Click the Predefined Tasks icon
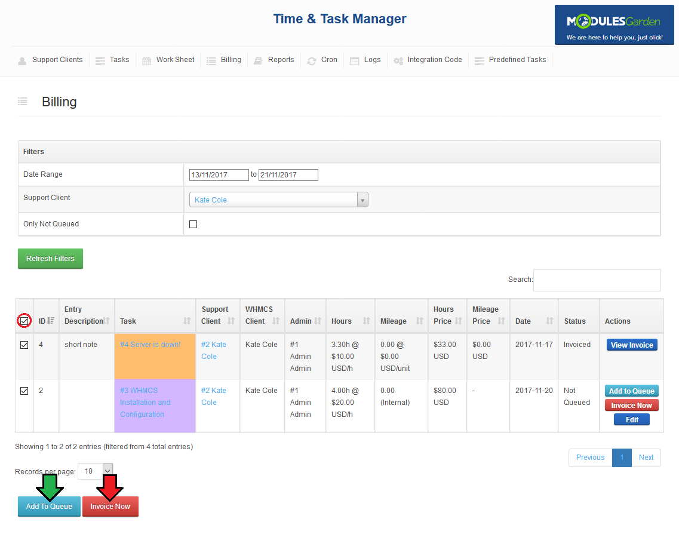 [x=480, y=61]
